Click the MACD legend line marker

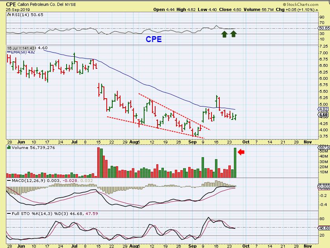[9, 180]
